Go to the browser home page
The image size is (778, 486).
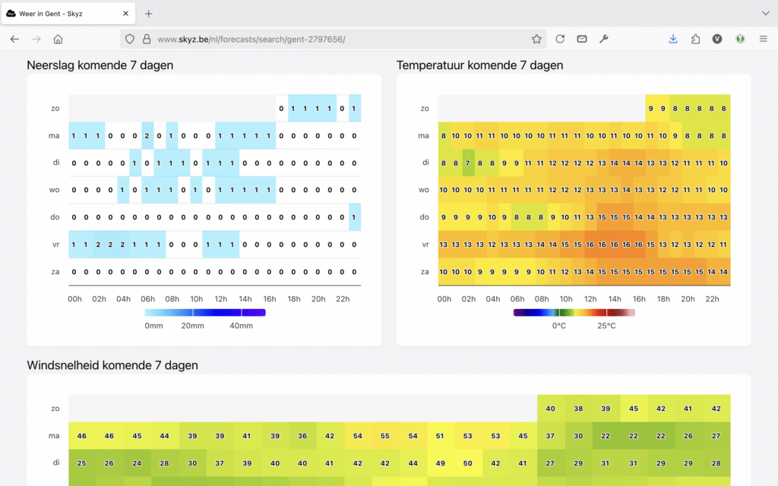pyautogui.click(x=58, y=39)
